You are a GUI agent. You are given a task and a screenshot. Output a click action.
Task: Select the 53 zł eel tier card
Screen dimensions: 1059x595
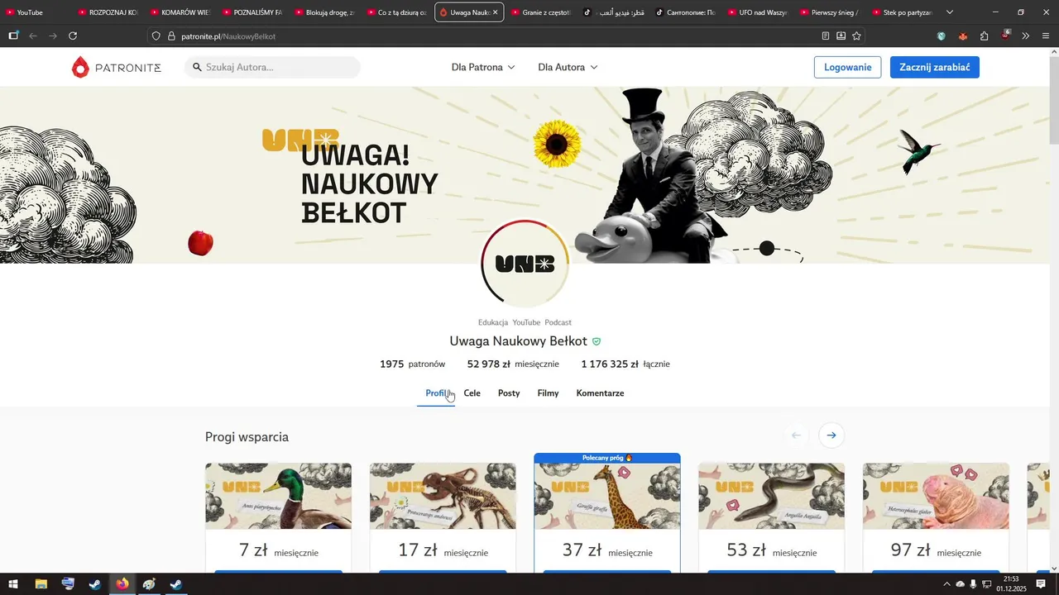[772, 517]
